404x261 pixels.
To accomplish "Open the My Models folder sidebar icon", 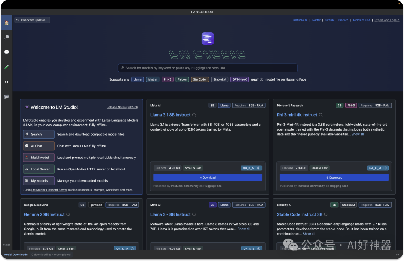I will [x=7, y=97].
